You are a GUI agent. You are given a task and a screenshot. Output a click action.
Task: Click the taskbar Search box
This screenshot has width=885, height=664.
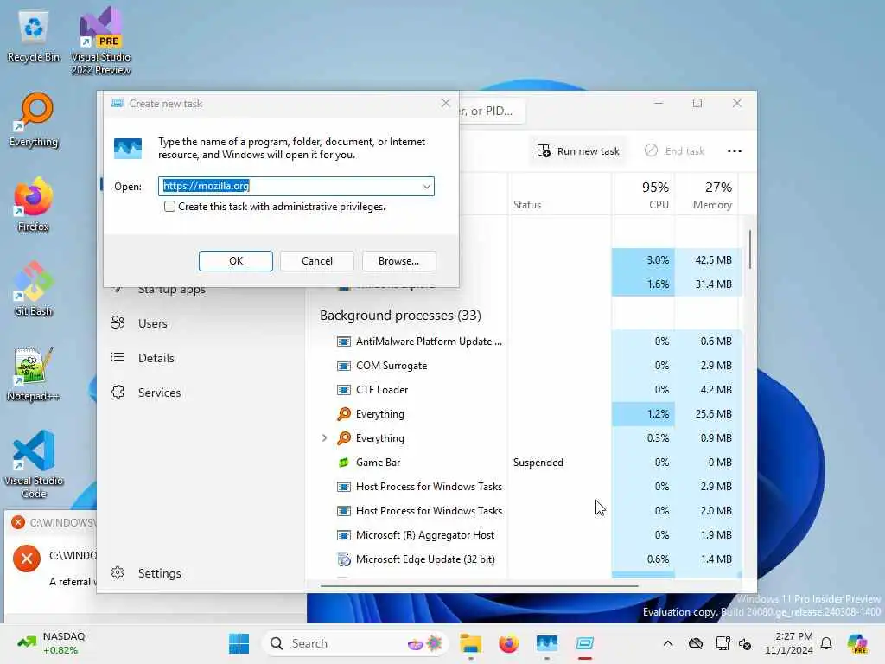pyautogui.click(x=355, y=643)
